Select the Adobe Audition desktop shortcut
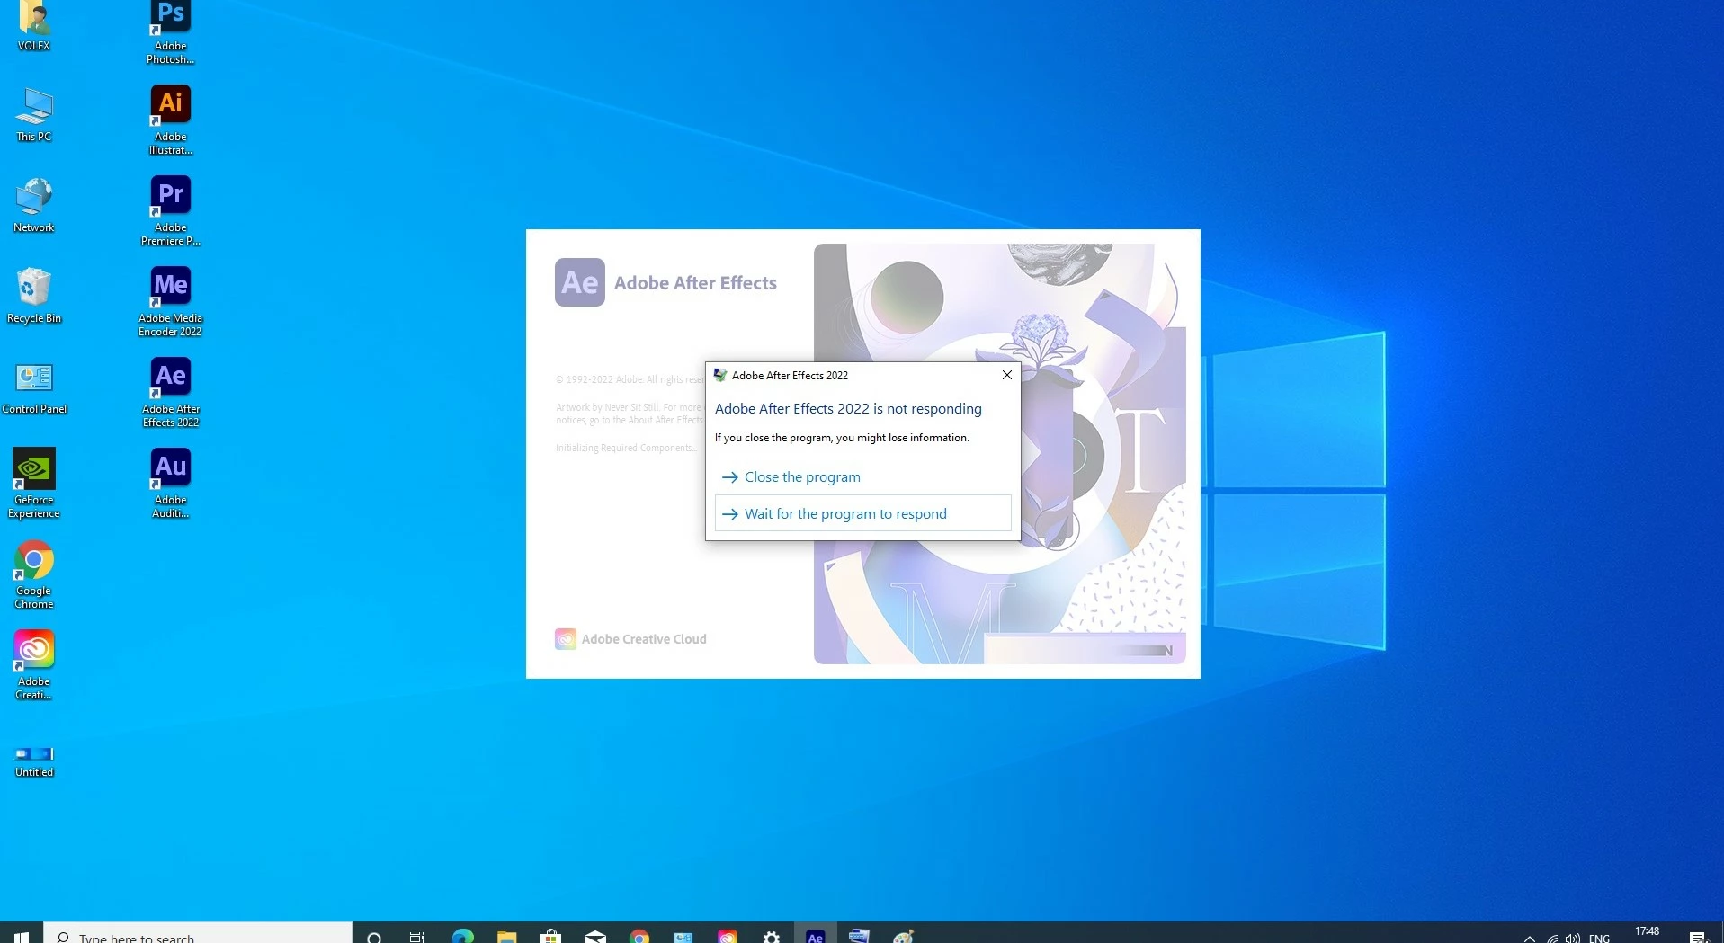Viewport: 1724px width, 943px height. 170,484
